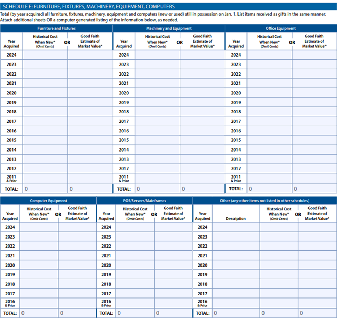Select Office Equipment 2017 Market Value field
Image resolution: width=338 pixels, height=320 pixels.
[314, 121]
